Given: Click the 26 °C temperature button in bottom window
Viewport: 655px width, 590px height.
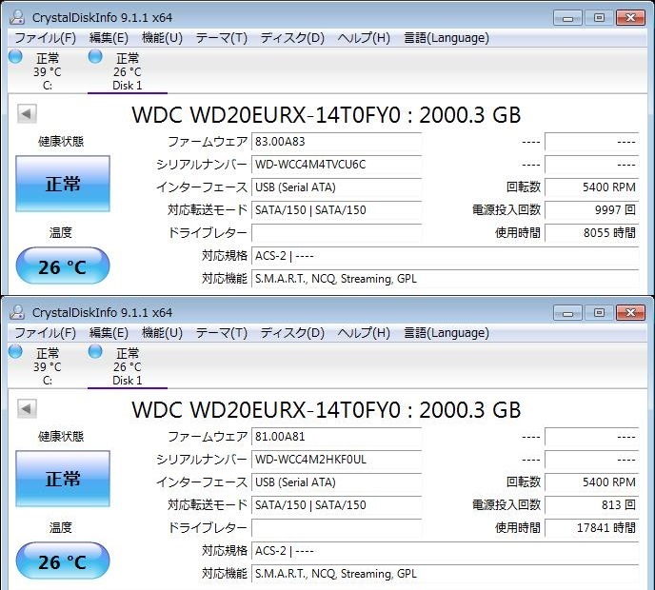Looking at the screenshot, I should coord(63,560).
